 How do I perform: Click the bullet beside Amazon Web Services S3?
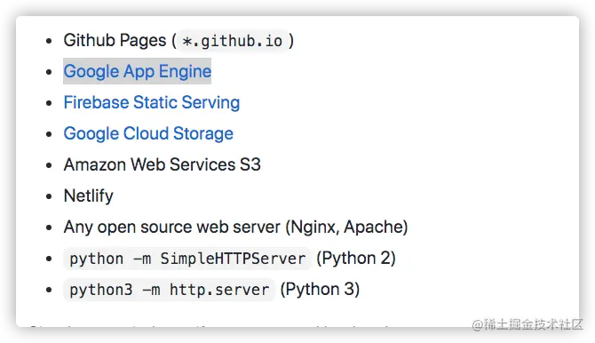[49, 165]
